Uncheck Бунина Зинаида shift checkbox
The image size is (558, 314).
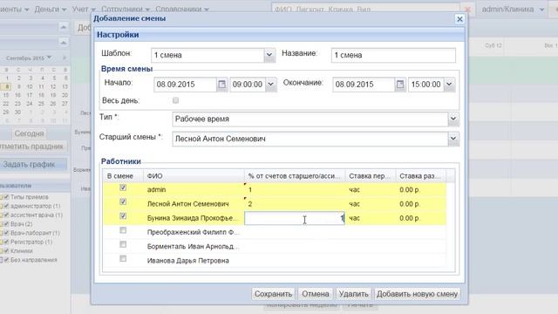(123, 216)
